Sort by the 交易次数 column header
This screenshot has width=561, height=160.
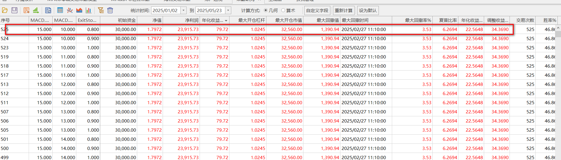[x=523, y=20]
